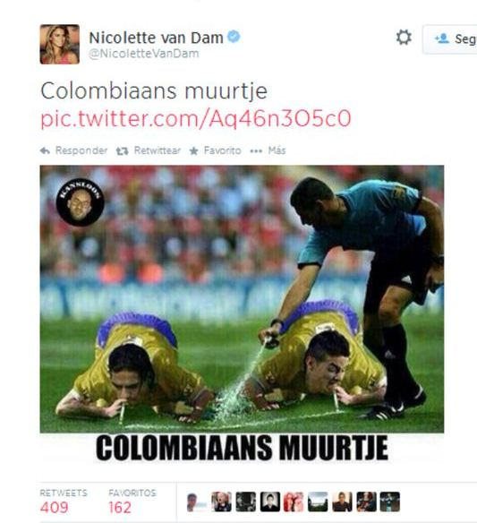
Task: Click the Seguir follow button
Action: pyautogui.click(x=450, y=39)
